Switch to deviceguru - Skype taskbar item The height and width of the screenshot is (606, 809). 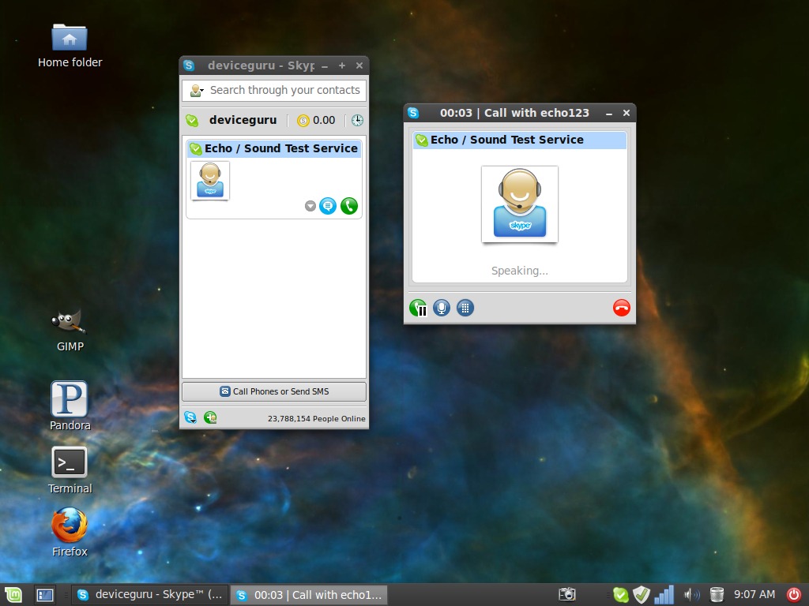click(149, 595)
